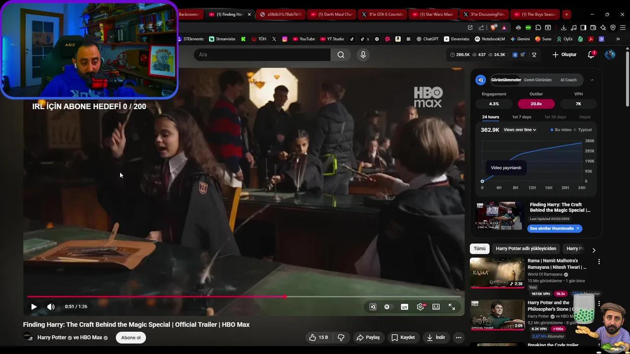Toggle the Otomatik oynatma autoplay switch
The width and height of the screenshot is (630, 354).
tap(388, 306)
